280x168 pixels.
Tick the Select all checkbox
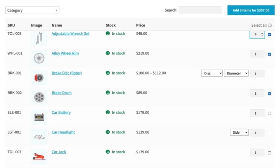(270, 26)
